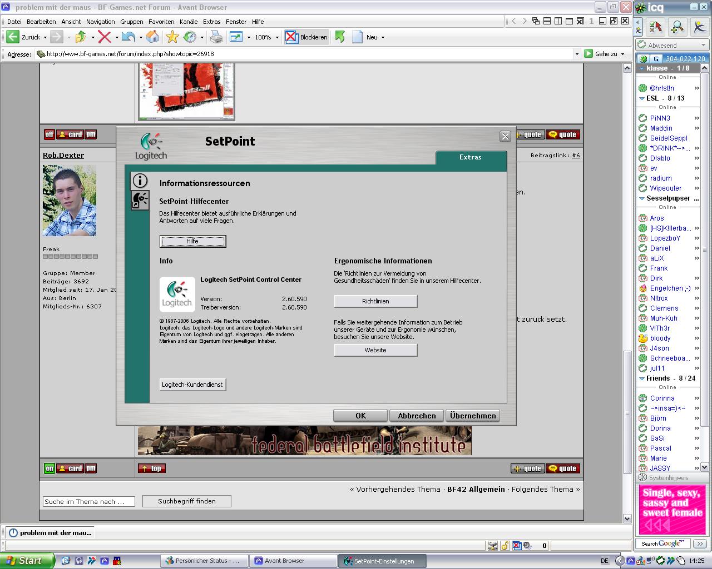Open the zoom 100% dropdown
This screenshot has width=712, height=569.
[277, 38]
